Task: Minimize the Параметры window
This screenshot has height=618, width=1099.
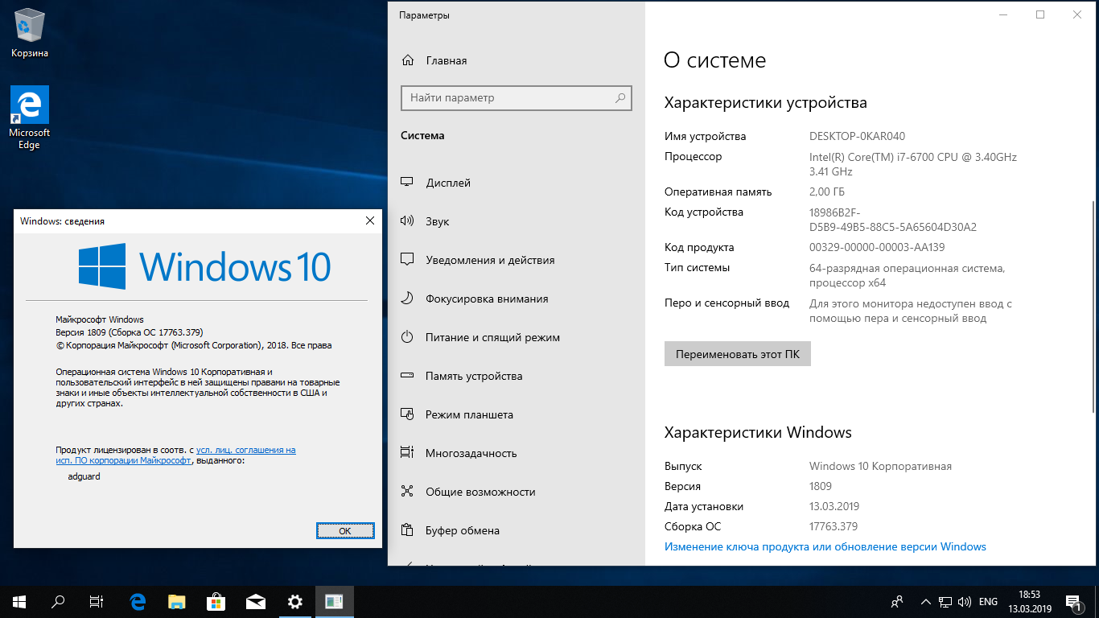Action: coord(1003,14)
